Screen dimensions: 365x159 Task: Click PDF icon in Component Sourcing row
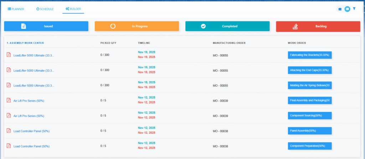coord(9,116)
